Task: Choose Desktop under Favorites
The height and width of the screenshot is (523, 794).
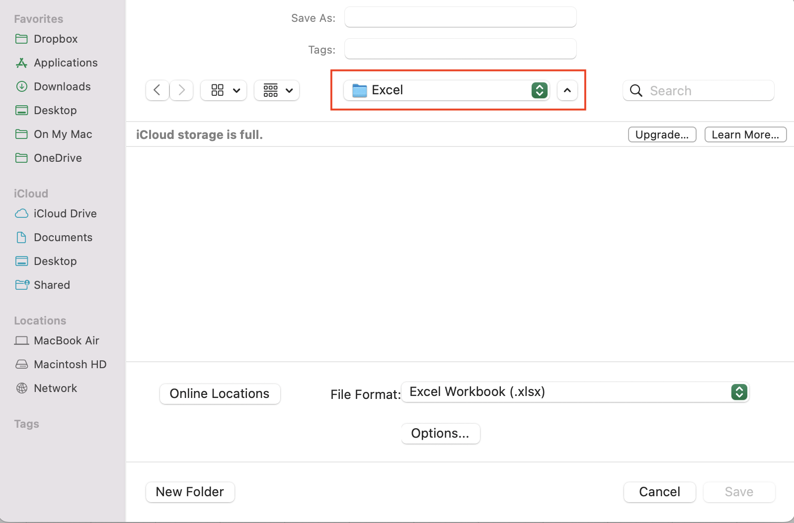Action: pos(46,110)
